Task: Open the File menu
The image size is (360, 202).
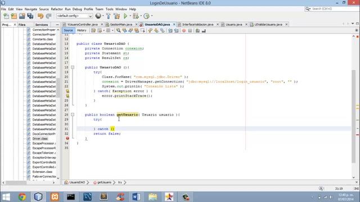Action: pos(3,9)
